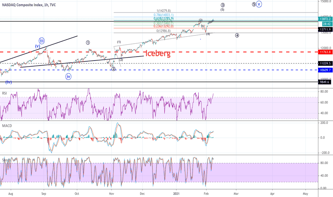This screenshot has height=197, width=333.
Task: Select the blue (v) wave label near September
Action: [38, 46]
